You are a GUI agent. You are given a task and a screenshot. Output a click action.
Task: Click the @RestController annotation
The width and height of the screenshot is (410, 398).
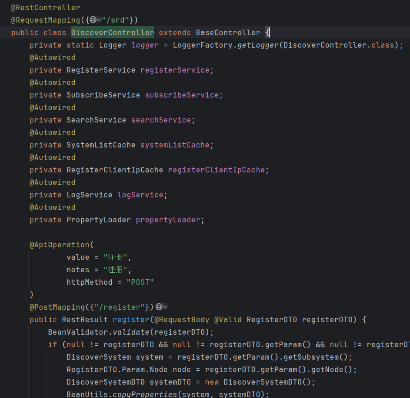coord(46,7)
